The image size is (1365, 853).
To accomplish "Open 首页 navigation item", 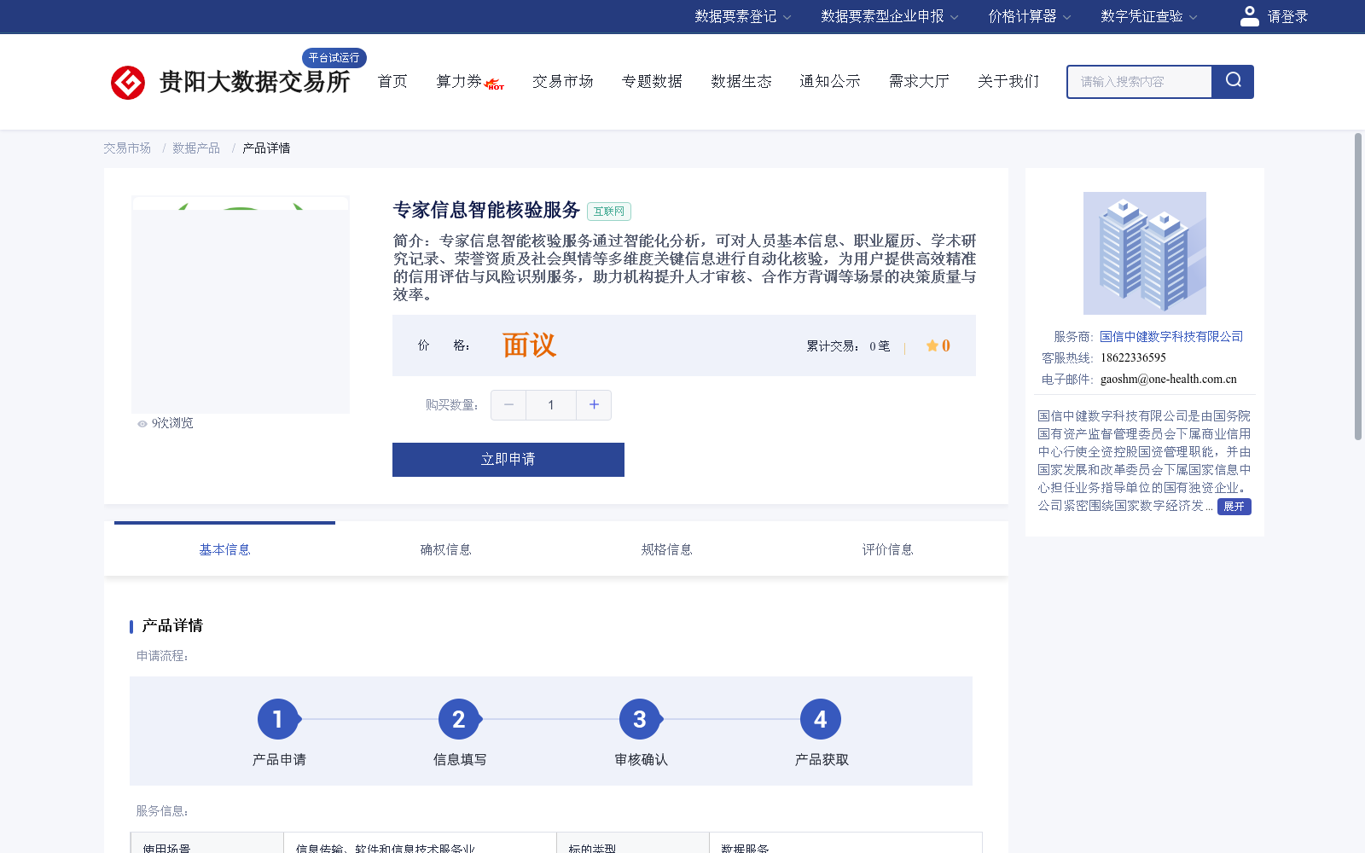I will pyautogui.click(x=392, y=81).
